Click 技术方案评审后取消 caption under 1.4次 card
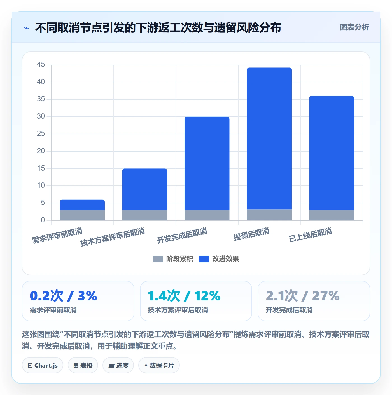392x395 pixels. click(x=178, y=310)
